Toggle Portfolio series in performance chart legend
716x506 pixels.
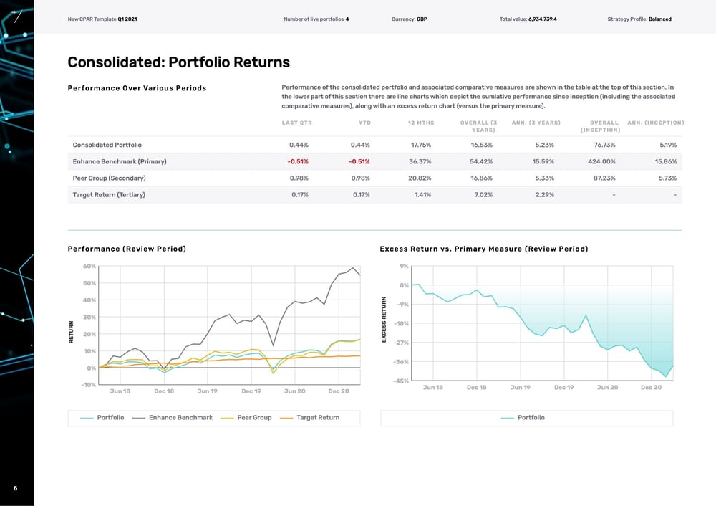(x=102, y=417)
